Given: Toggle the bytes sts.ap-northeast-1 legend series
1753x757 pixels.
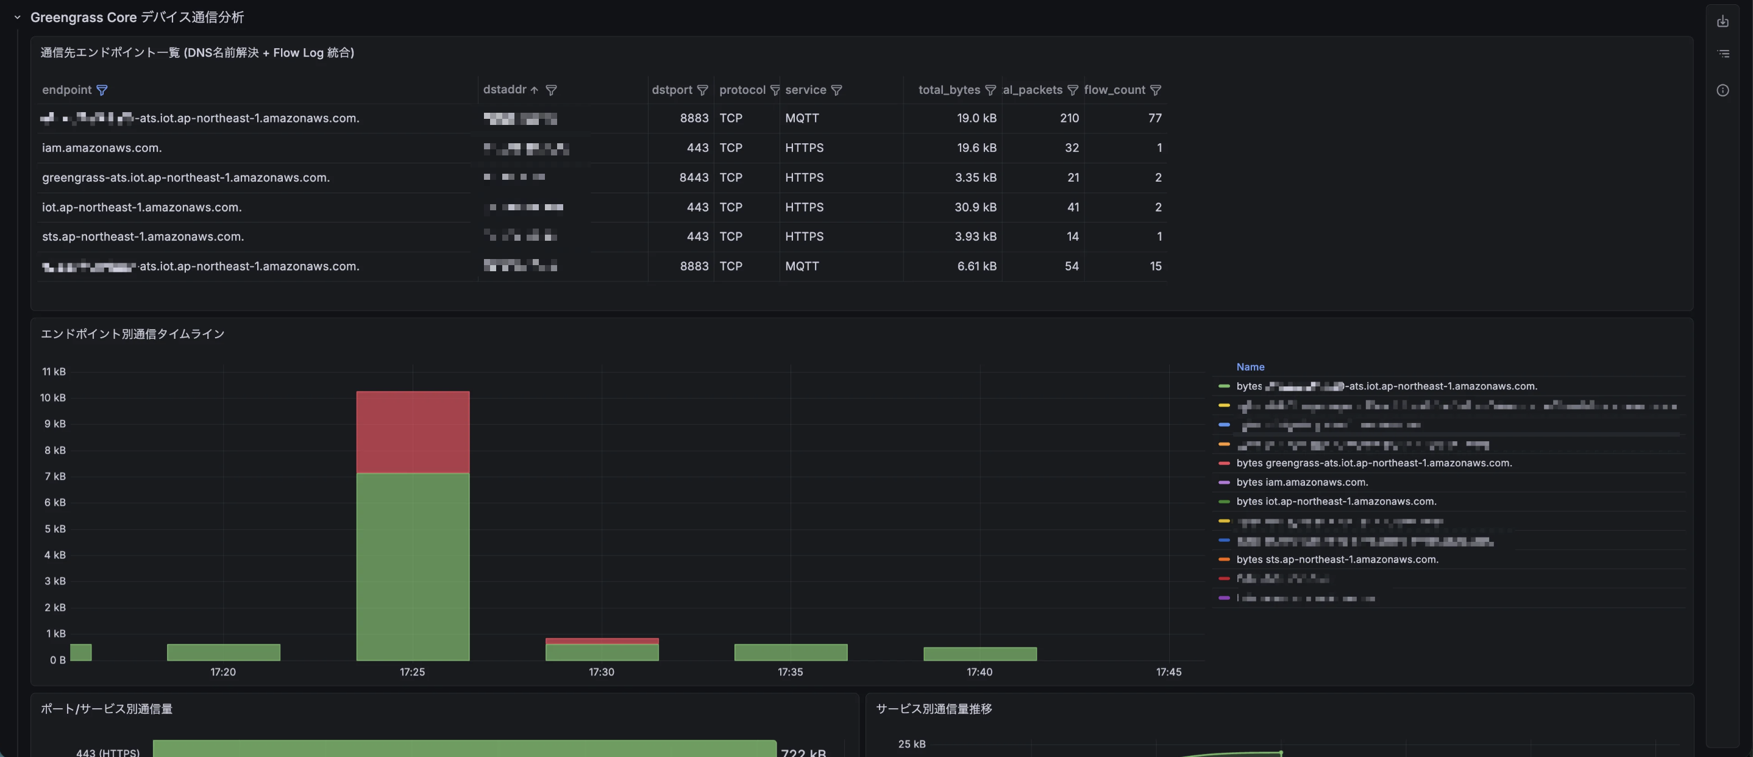Looking at the screenshot, I should 1337,560.
